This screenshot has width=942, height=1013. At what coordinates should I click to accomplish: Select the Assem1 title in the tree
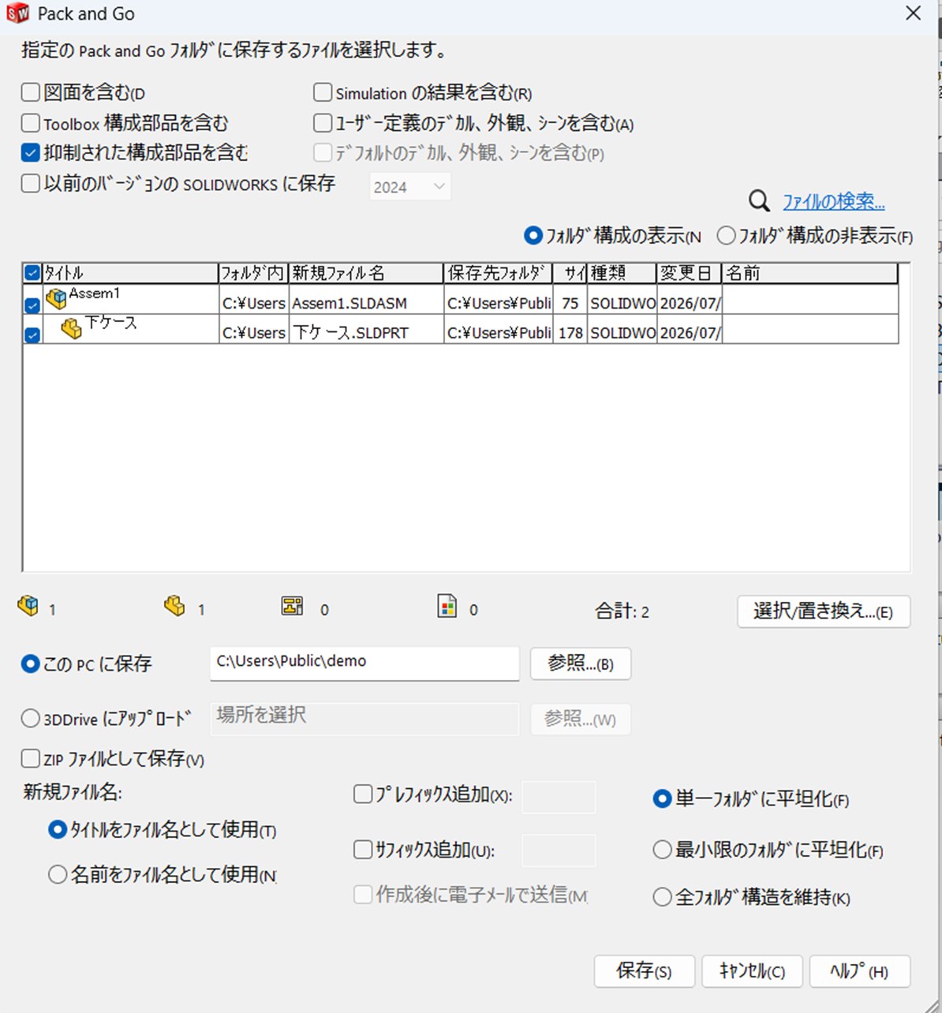point(94,293)
